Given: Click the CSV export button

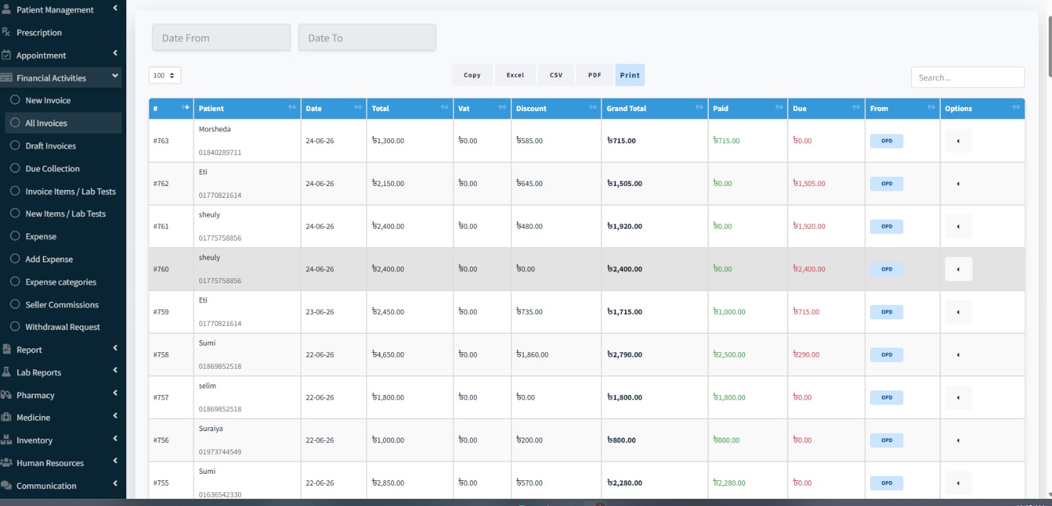Looking at the screenshot, I should click(x=556, y=75).
